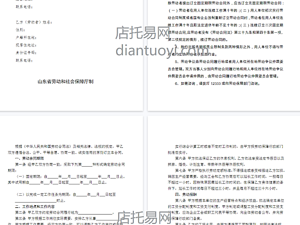Click the line starting "探亲、婚丧、计划生育"
The height and width of the screenshot is (225, 300).
click(207, 165)
